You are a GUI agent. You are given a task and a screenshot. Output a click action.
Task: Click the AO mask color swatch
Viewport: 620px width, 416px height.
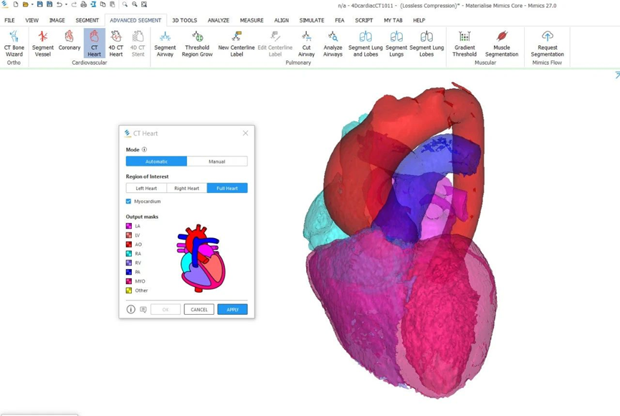pos(129,244)
